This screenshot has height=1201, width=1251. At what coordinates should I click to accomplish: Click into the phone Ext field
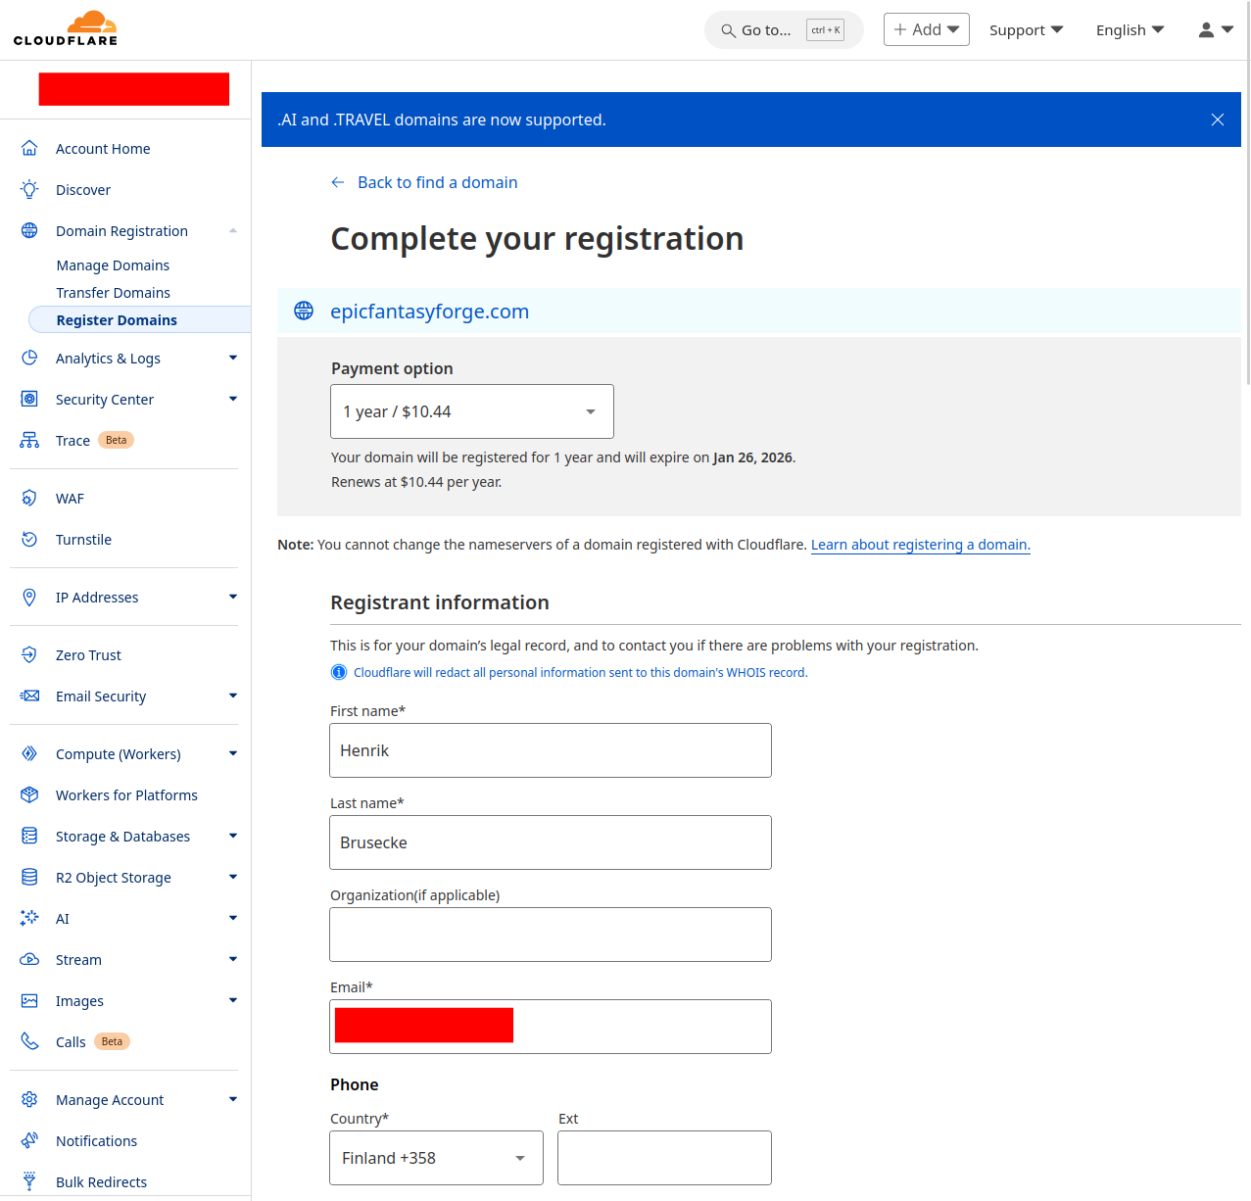(x=664, y=1158)
